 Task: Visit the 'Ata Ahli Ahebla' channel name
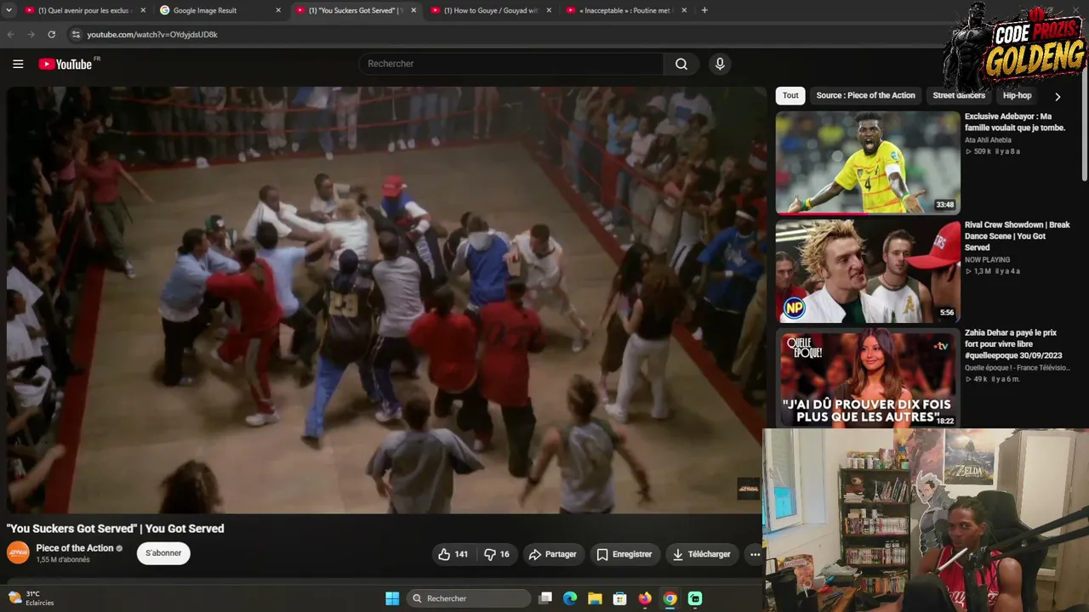pyautogui.click(x=988, y=140)
